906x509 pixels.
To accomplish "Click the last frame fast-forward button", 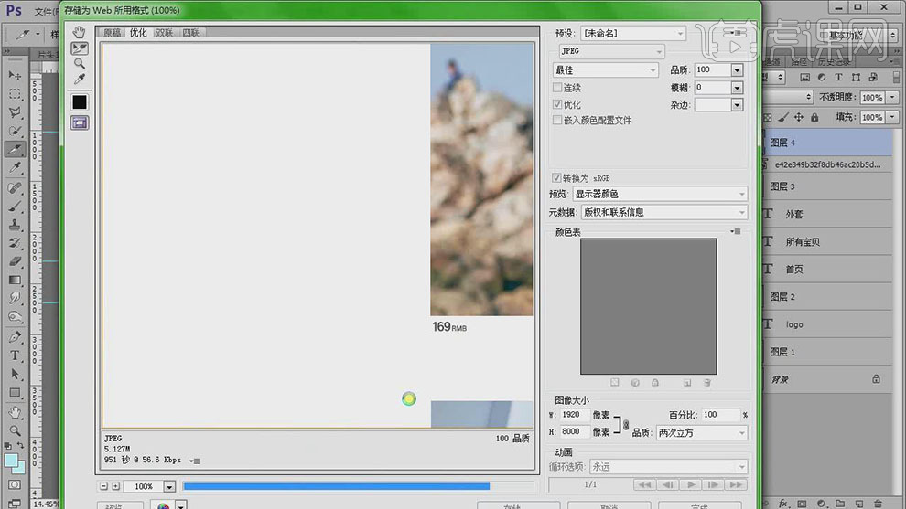I will coord(736,484).
